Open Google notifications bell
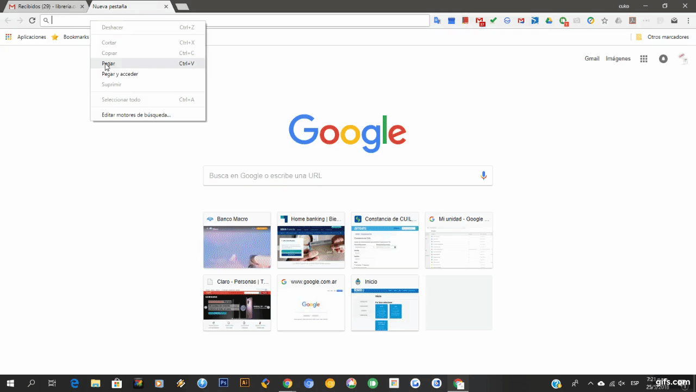 click(663, 59)
